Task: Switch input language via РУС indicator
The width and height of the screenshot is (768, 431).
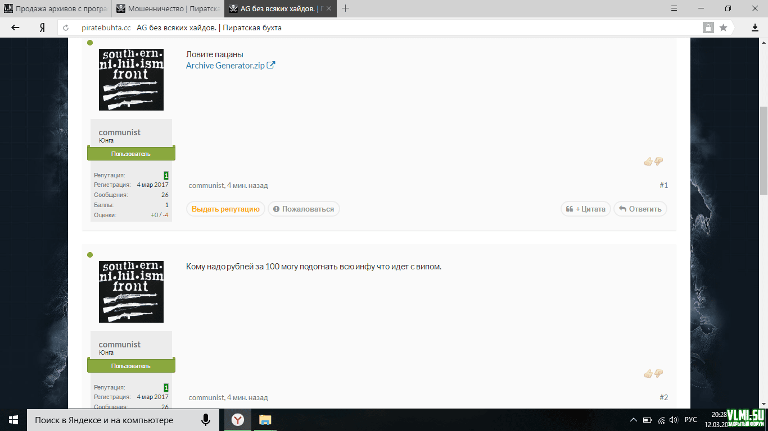Action: tap(690, 420)
